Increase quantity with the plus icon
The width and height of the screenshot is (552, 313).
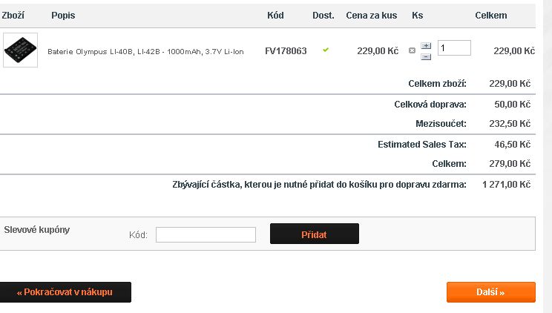pyautogui.click(x=426, y=46)
